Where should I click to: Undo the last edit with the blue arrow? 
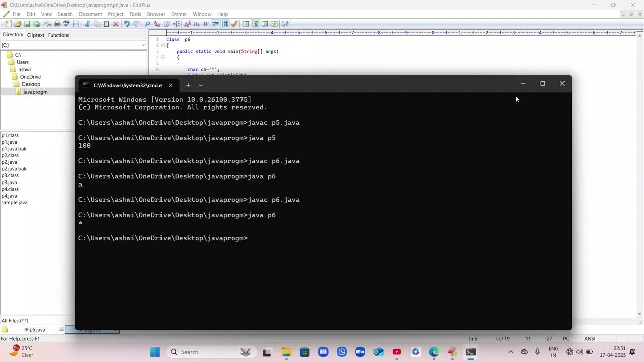pyautogui.click(x=127, y=24)
